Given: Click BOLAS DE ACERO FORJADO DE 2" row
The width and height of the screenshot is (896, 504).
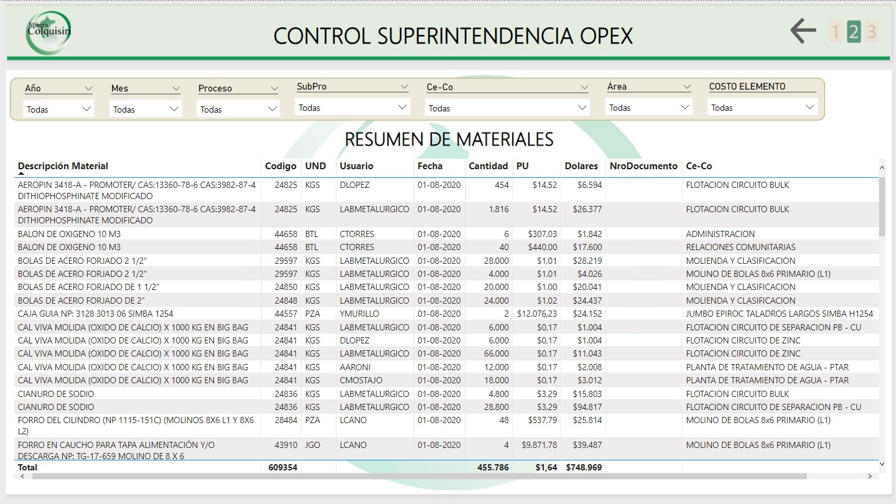Looking at the screenshot, I should 446,301.
